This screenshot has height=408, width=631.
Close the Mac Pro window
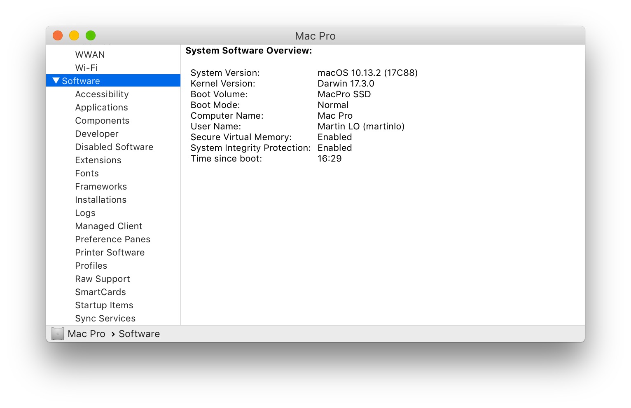(x=58, y=35)
